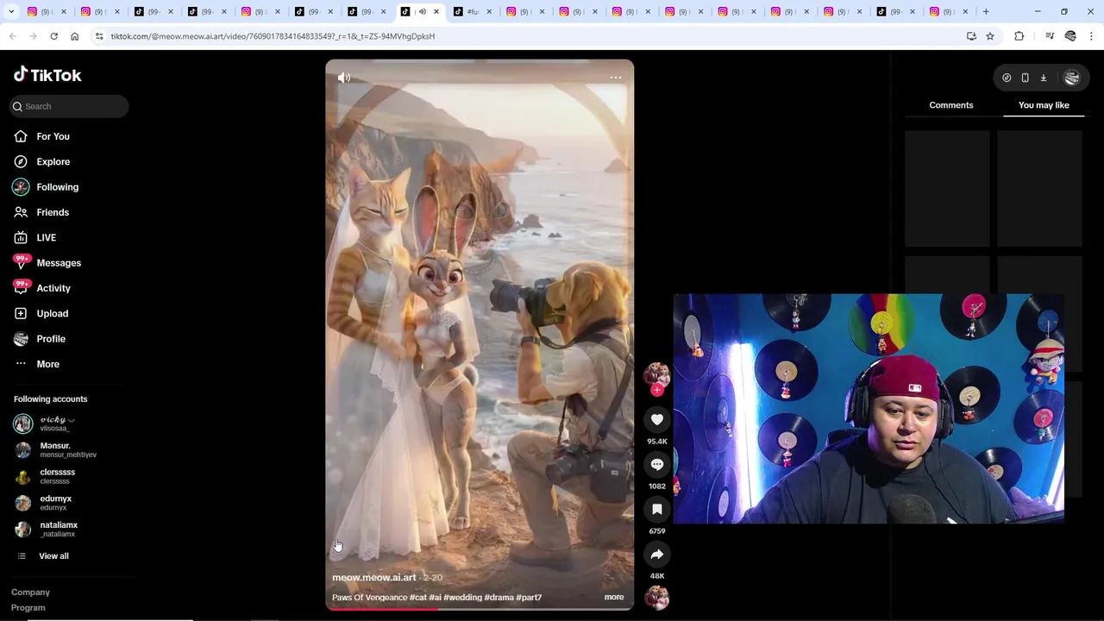Open the TikTok profile avatar menu
This screenshot has height=621, width=1104.
pyautogui.click(x=1072, y=78)
